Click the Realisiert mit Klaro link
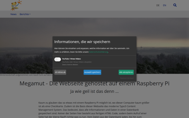The image size is (189, 118). point(127,78)
